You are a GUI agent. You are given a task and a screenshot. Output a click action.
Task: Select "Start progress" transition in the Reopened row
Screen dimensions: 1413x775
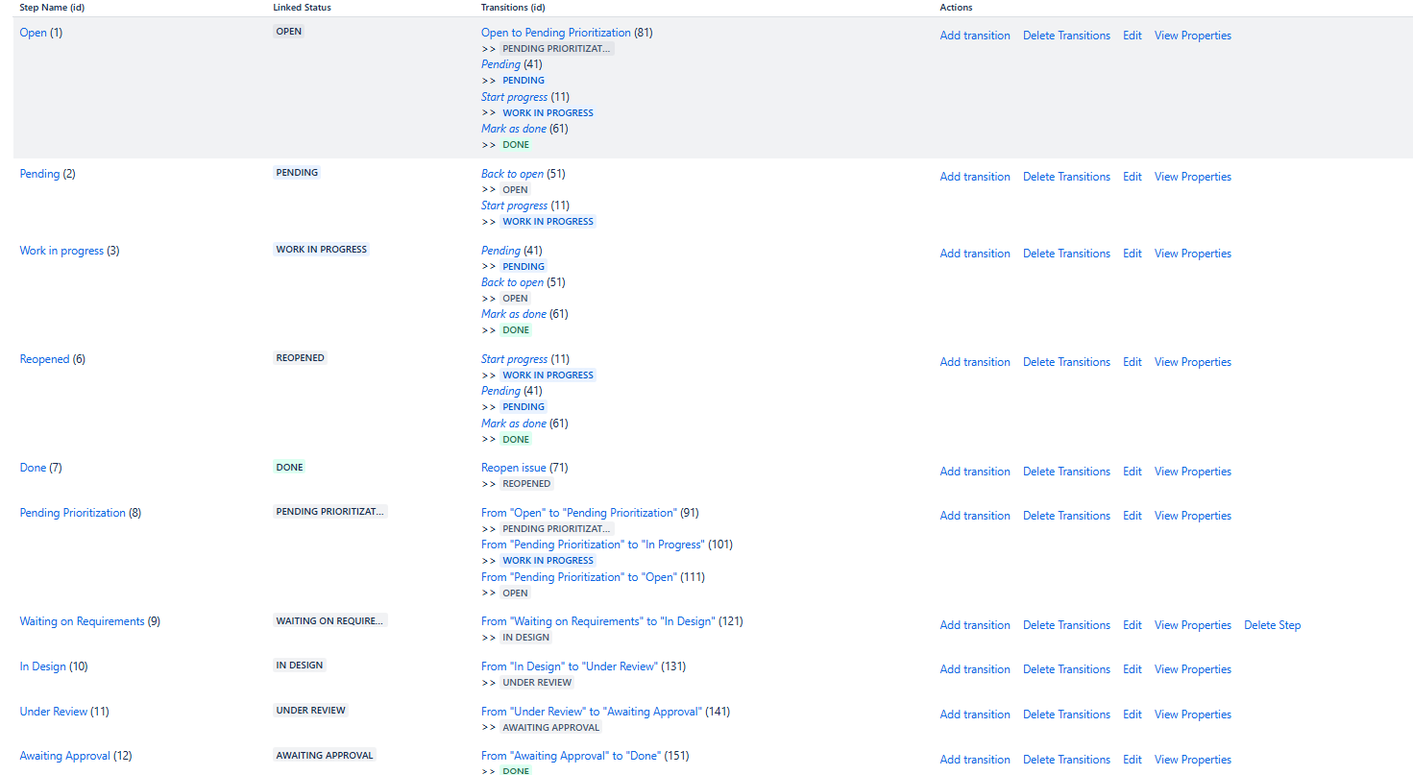(x=514, y=359)
